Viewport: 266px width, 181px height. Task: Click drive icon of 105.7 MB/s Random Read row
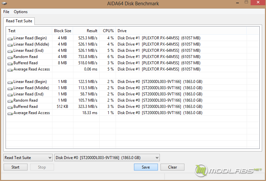coord(10,101)
